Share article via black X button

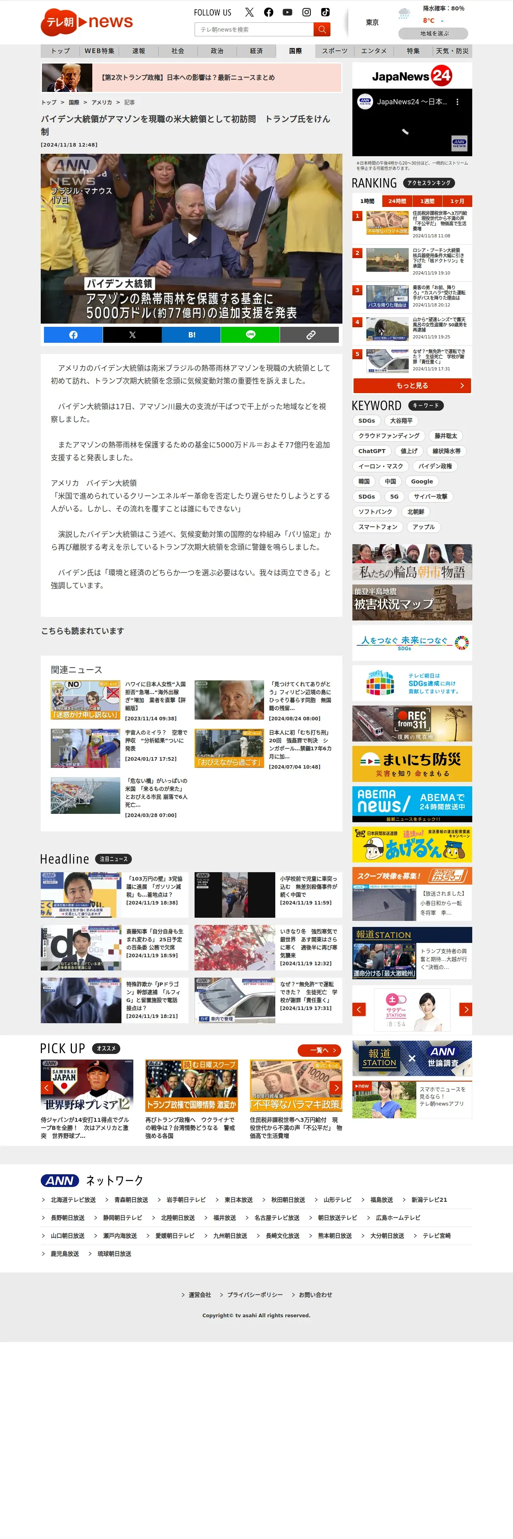point(132,335)
